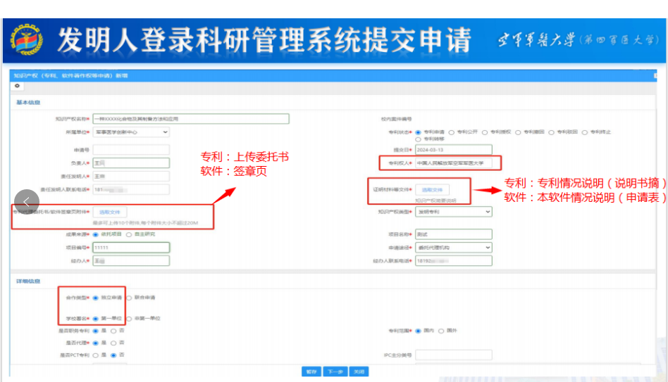Select the 自主研究 result source option
This screenshot has width=668, height=382.
click(x=129, y=234)
